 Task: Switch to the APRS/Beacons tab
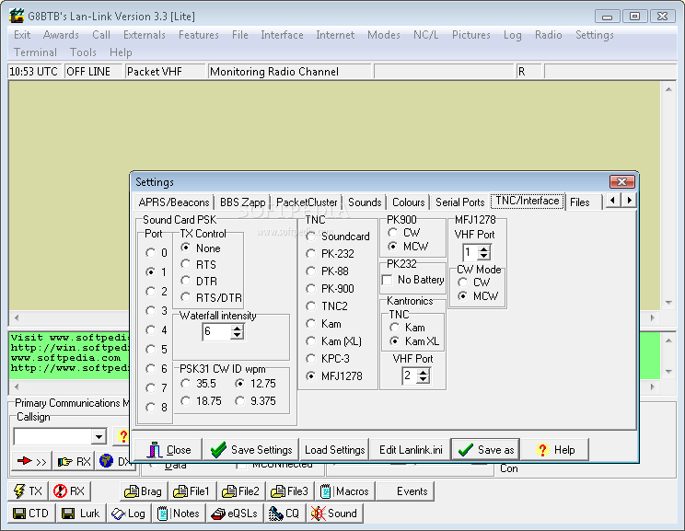pos(174,202)
